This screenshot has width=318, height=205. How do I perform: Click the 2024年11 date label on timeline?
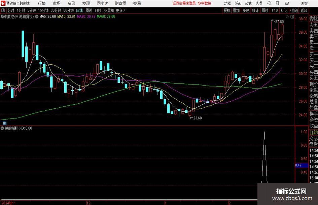point(8,203)
